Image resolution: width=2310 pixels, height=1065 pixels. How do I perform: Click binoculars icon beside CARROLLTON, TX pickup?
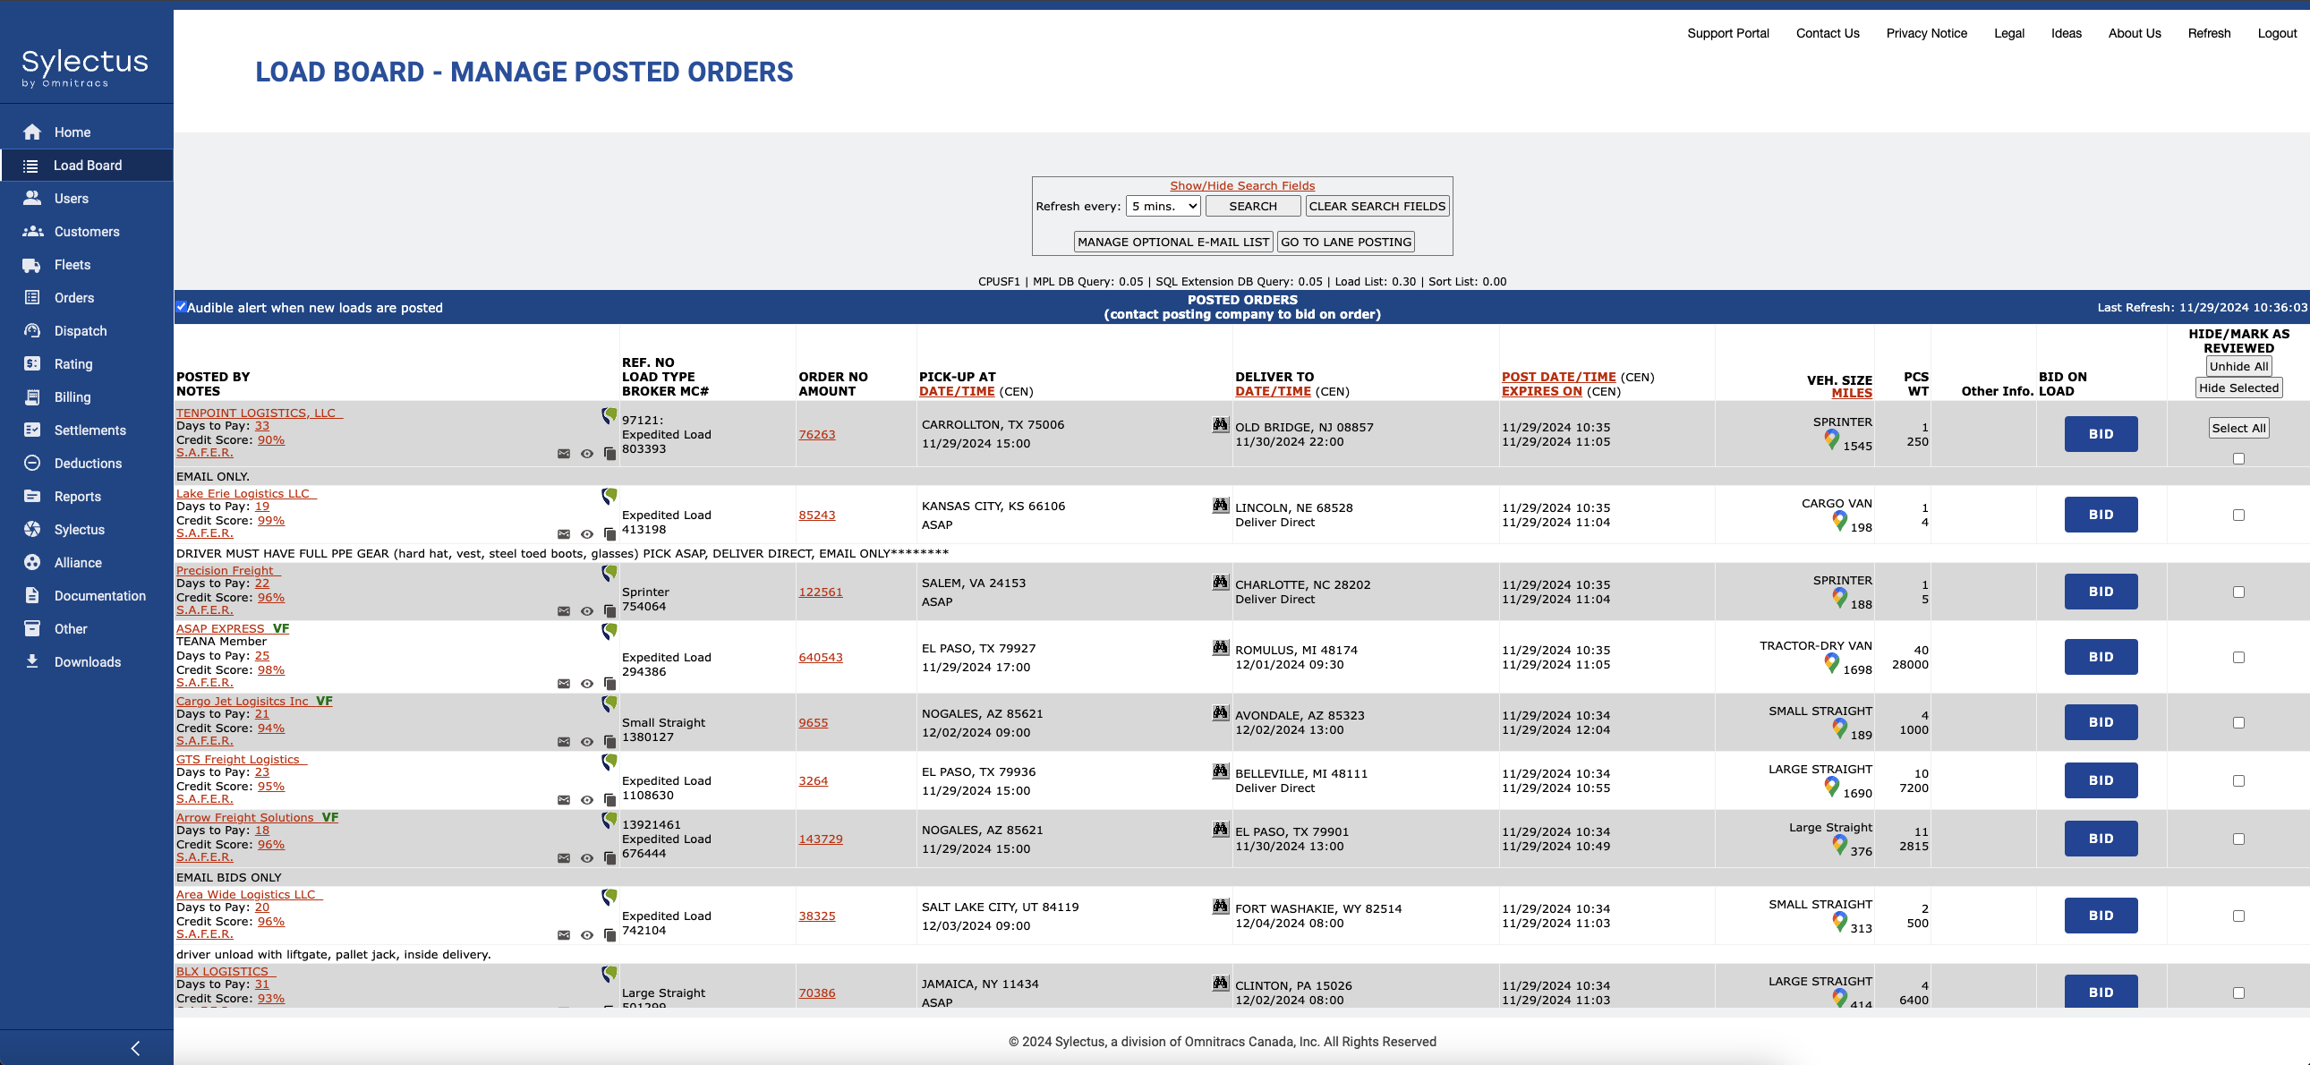1220,425
